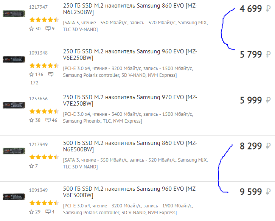Click the 250 GB Samsung 970 EVO thumbnail
The height and width of the screenshot is (221, 275).
pyautogui.click(x=14, y=105)
